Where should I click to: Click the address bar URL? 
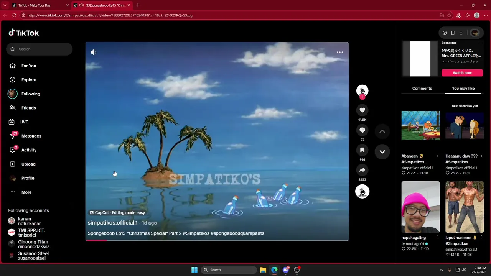[x=110, y=15]
